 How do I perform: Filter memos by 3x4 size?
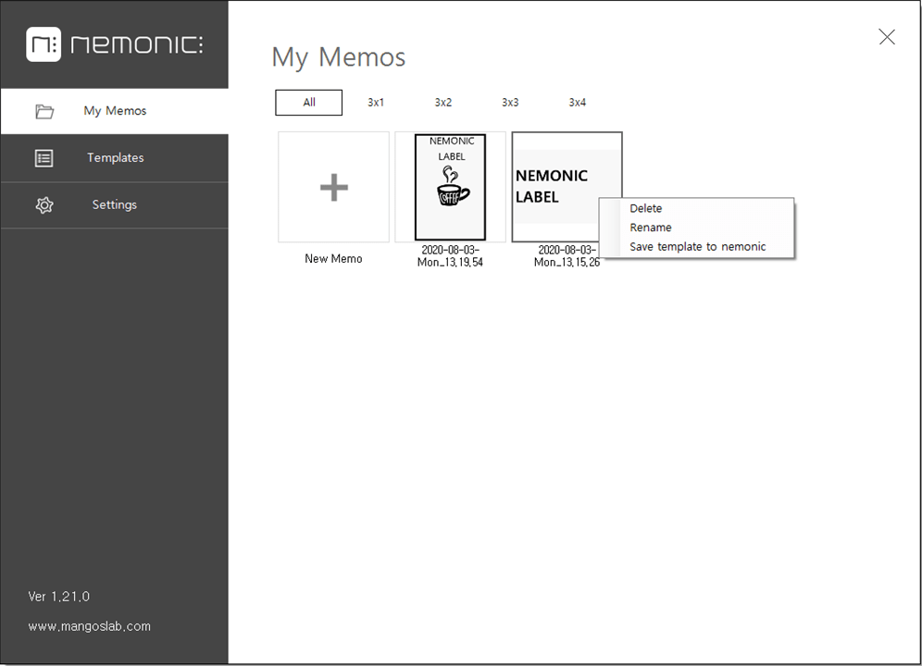click(x=577, y=103)
